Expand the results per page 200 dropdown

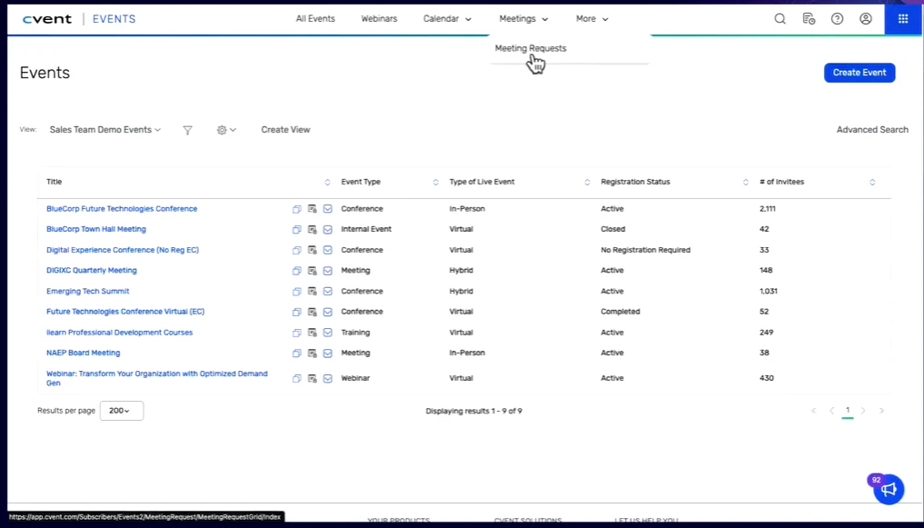coord(121,410)
